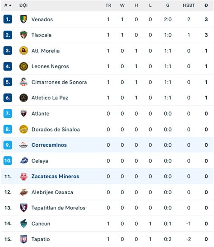214x247 pixels.
Task: Sort standings by the Đ points header
Action: tap(206, 5)
